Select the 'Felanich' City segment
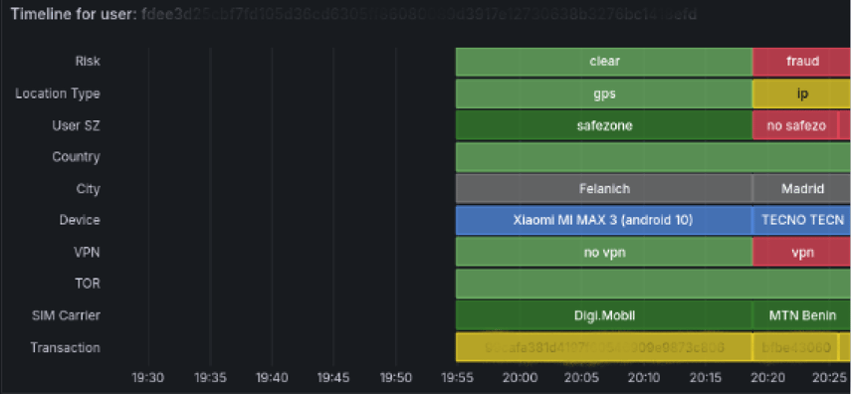851x394 pixels. tap(604, 188)
